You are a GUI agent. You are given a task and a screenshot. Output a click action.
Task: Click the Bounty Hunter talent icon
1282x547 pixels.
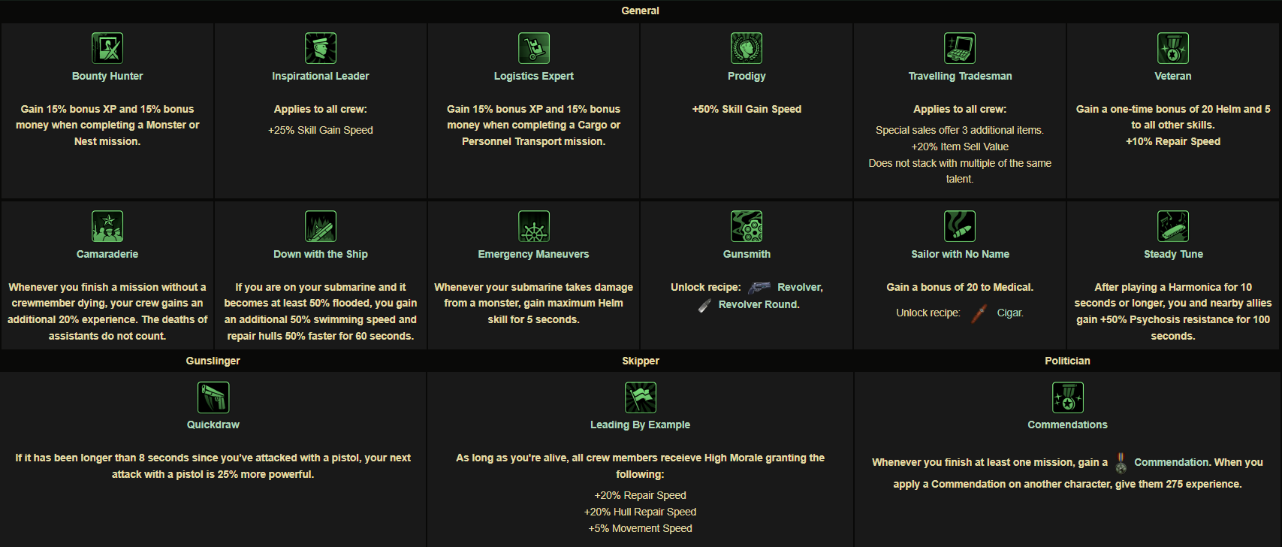pyautogui.click(x=107, y=48)
